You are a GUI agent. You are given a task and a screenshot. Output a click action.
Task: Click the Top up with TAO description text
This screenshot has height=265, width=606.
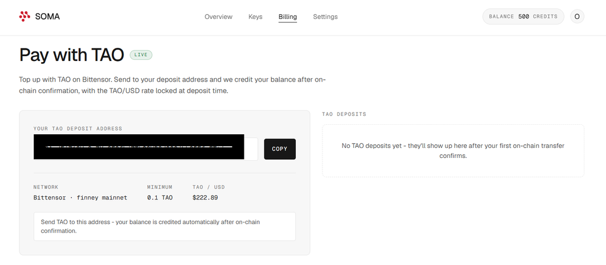click(x=172, y=86)
